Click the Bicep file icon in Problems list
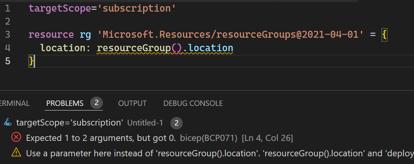This screenshot has height=164, width=414. pyautogui.click(x=8, y=122)
